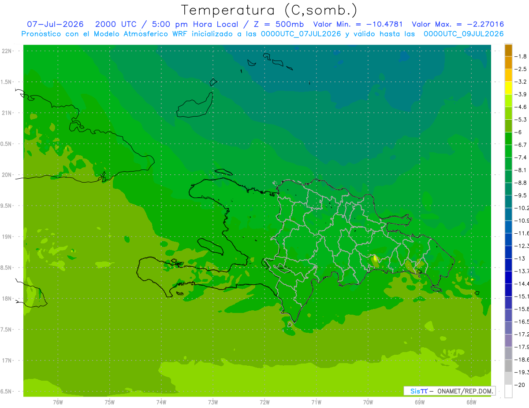Select the date text "07-Jul-2026"

(x=55, y=24)
